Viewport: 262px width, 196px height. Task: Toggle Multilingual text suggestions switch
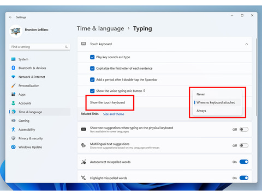point(244,145)
